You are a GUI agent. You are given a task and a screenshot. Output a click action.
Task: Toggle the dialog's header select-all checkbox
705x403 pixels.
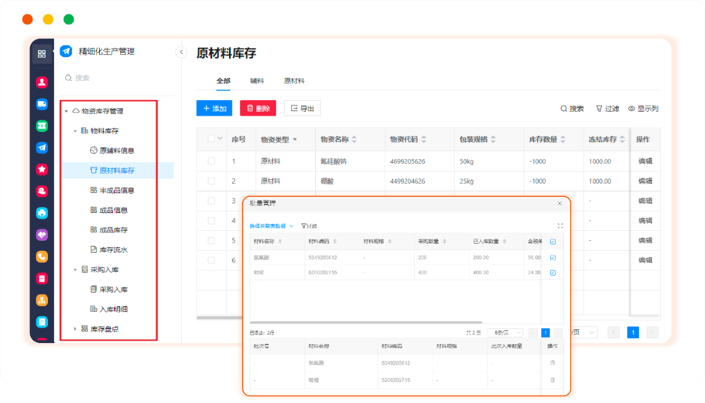[x=553, y=241]
